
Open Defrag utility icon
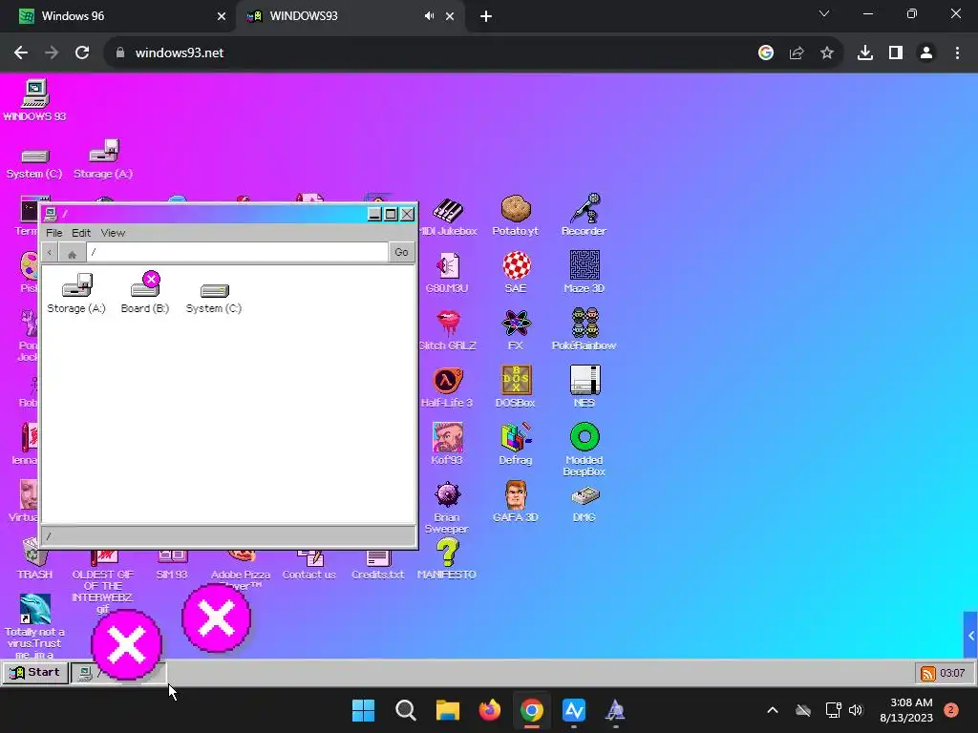click(516, 444)
